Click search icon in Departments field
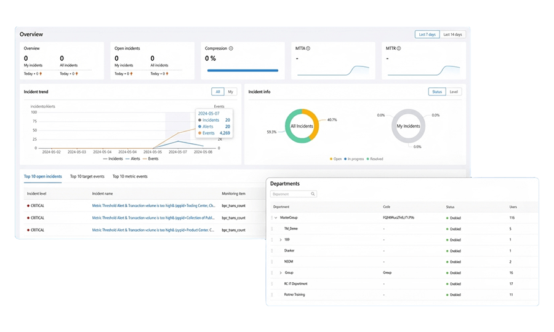The image size is (554, 332). pyautogui.click(x=313, y=194)
